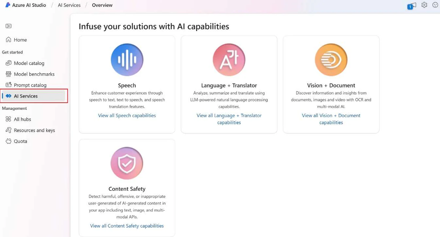Screen dimensions: 440x237
Task: Open Model benchmarks from the sidebar
Action: (x=34, y=74)
